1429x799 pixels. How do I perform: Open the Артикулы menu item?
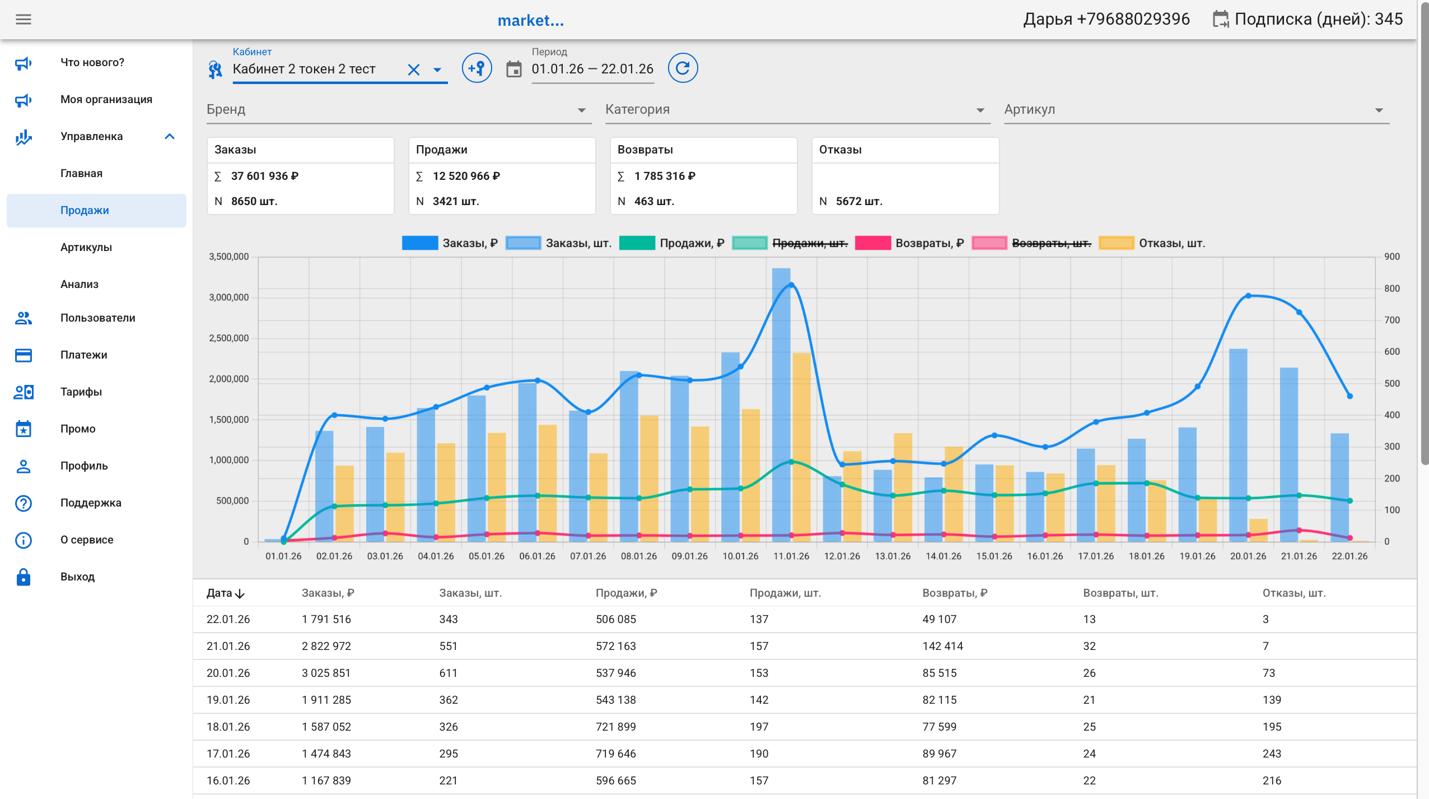[x=86, y=248]
